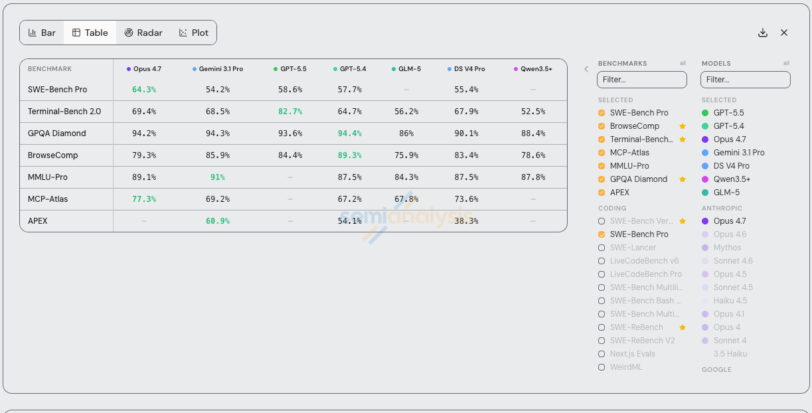Click the 82.7% cell in Terminal-Bench row
The image size is (812, 413).
pos(290,112)
